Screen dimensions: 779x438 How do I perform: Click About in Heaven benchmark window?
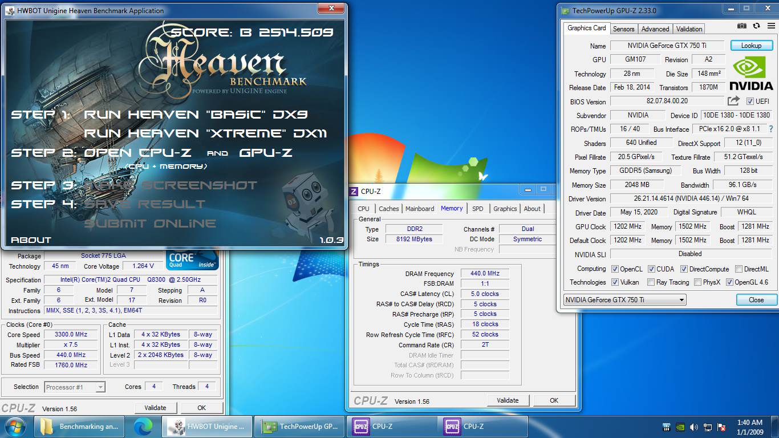(x=31, y=240)
